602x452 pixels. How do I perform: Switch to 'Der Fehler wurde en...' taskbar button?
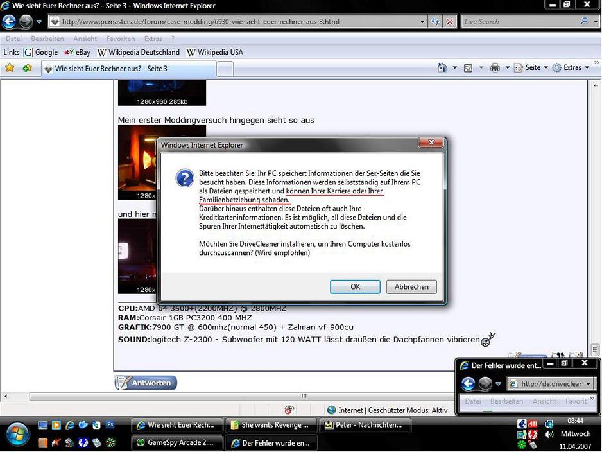(x=271, y=443)
